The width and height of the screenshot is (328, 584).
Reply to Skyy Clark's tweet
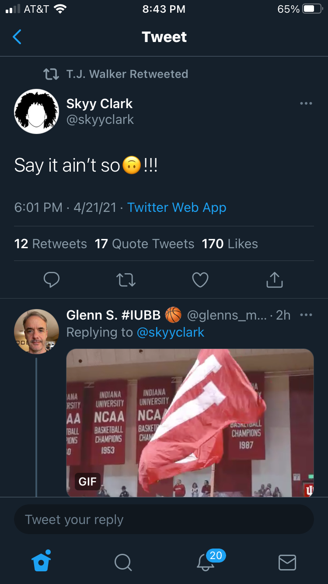[52, 280]
